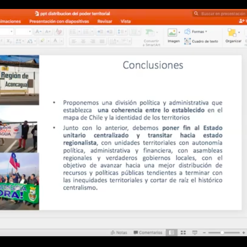The height and width of the screenshot is (247, 247).
Task: Zoom in with the plus button
Action: pyautogui.click(x=243, y=233)
